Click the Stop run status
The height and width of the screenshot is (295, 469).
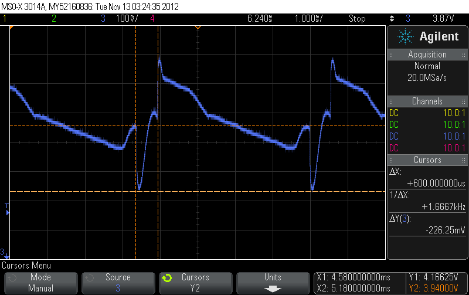357,19
